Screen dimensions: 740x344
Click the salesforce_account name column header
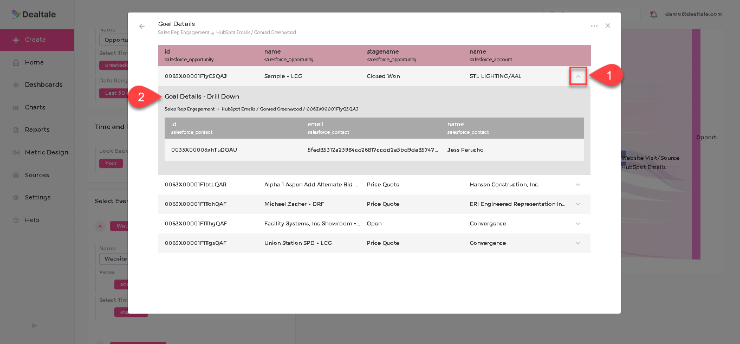[491, 55]
